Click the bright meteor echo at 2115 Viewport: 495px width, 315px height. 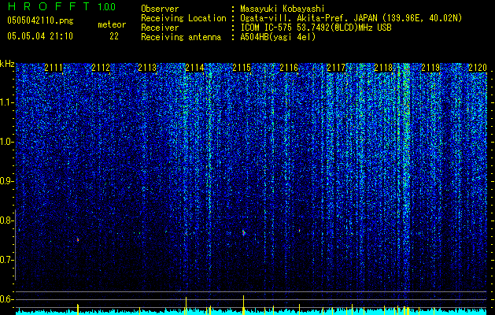click(x=243, y=232)
